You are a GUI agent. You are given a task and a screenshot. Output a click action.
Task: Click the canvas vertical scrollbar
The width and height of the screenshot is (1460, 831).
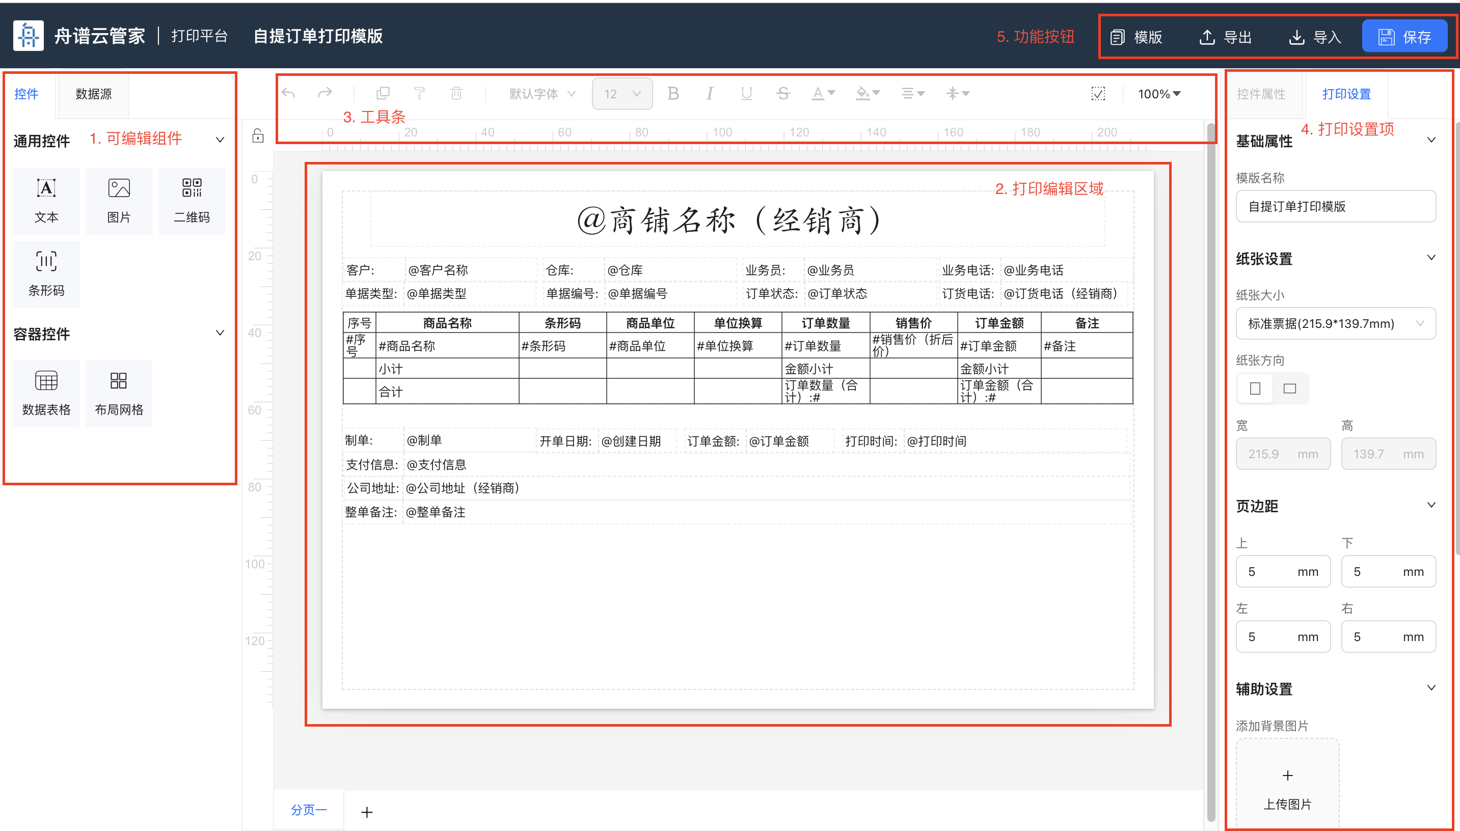point(1211,472)
